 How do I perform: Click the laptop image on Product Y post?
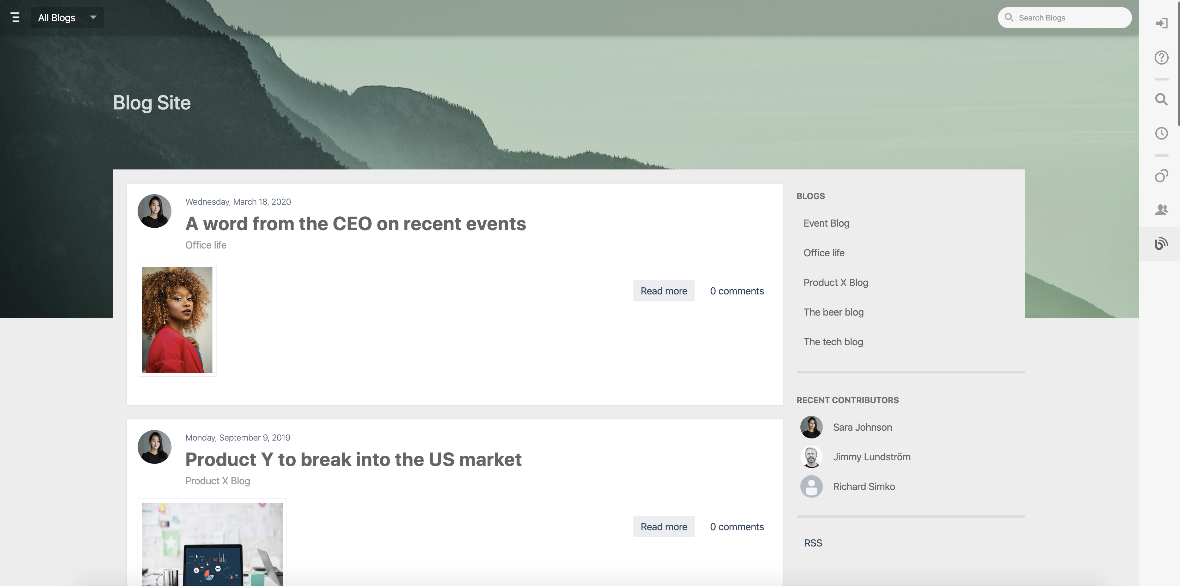(x=212, y=544)
